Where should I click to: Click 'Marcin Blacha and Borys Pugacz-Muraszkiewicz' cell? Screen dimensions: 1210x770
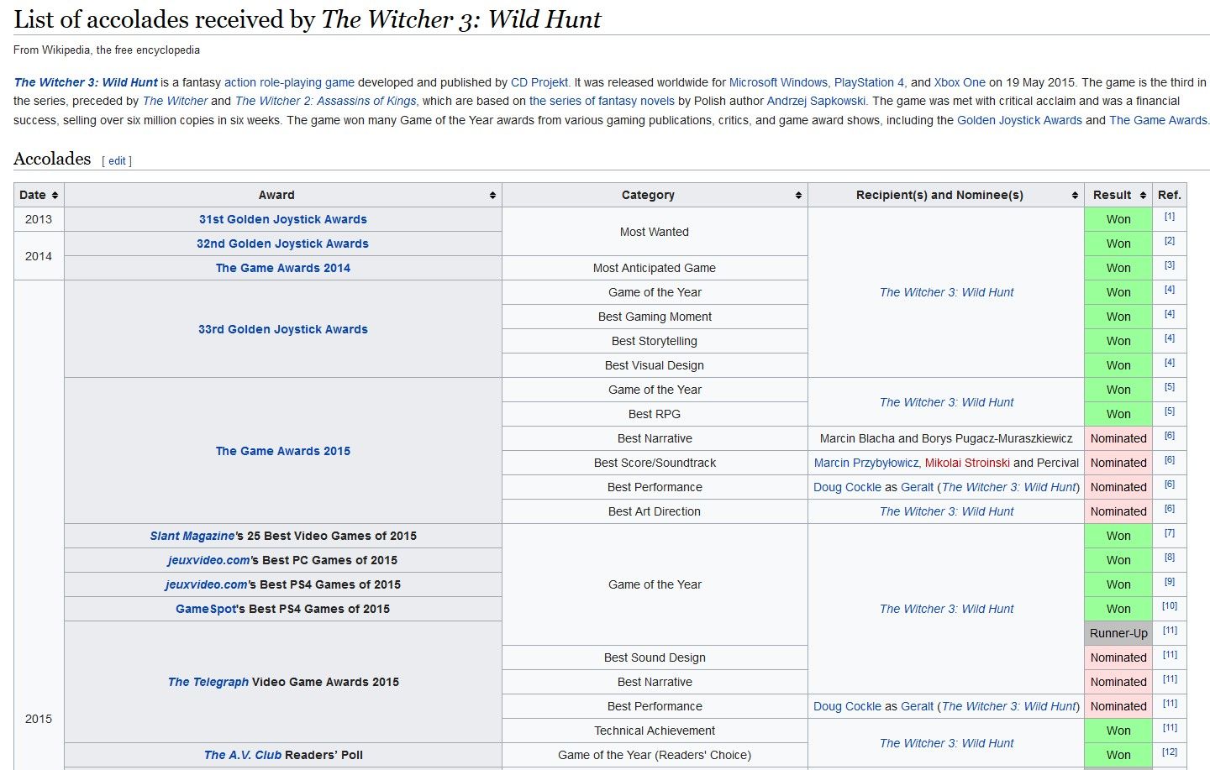tap(946, 438)
